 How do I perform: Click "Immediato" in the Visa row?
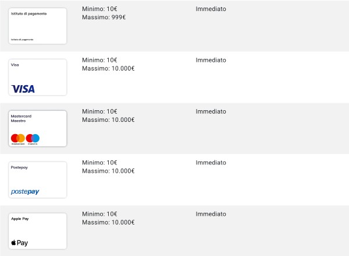tap(211, 60)
